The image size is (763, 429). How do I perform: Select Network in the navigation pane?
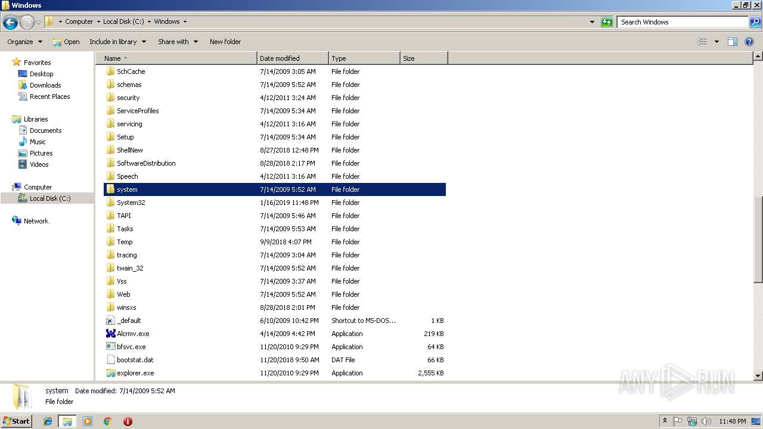pos(36,221)
